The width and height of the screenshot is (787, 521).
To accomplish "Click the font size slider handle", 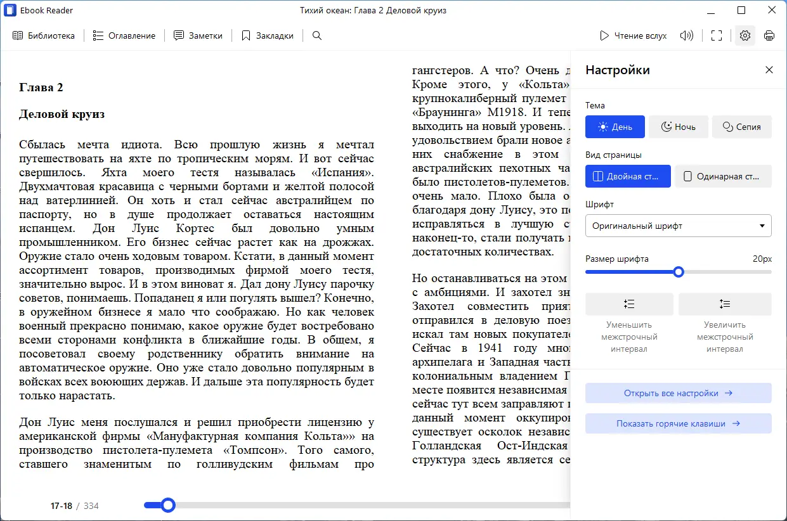I will point(679,272).
